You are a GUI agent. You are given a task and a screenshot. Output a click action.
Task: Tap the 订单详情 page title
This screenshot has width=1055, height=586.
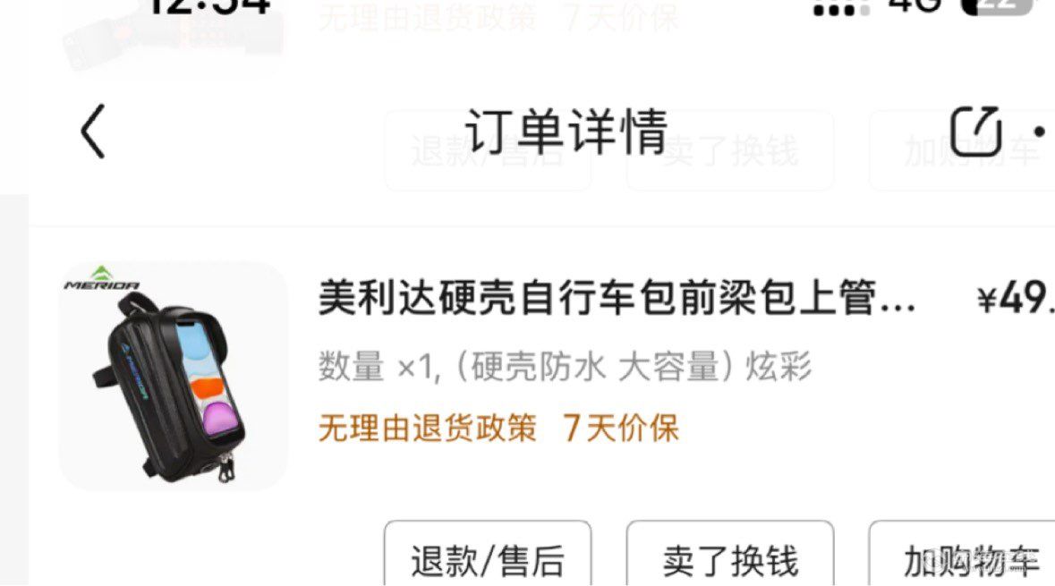point(566,132)
